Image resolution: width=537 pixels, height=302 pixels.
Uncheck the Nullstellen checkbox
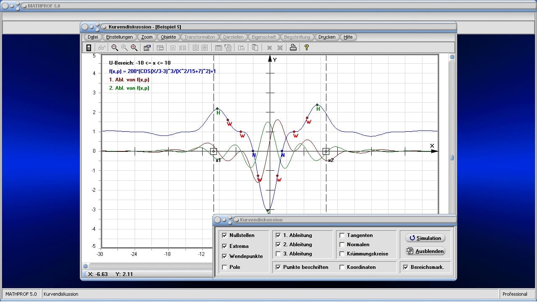click(224, 235)
